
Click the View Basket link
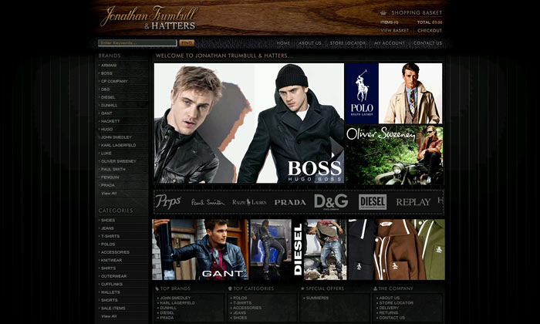click(395, 31)
